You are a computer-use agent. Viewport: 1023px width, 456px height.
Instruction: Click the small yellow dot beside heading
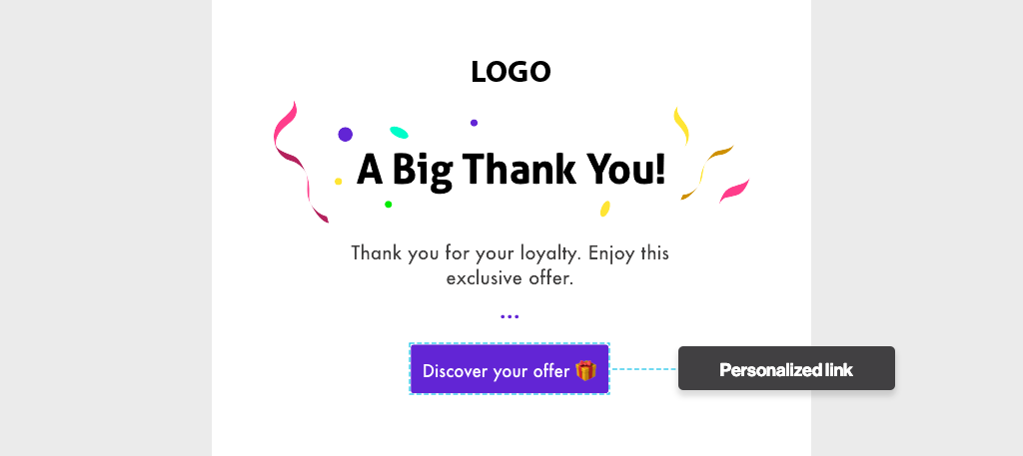(339, 182)
